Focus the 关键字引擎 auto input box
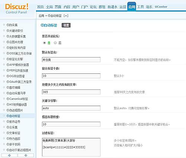The width and height of the screenshot is (186, 158). (71, 108)
